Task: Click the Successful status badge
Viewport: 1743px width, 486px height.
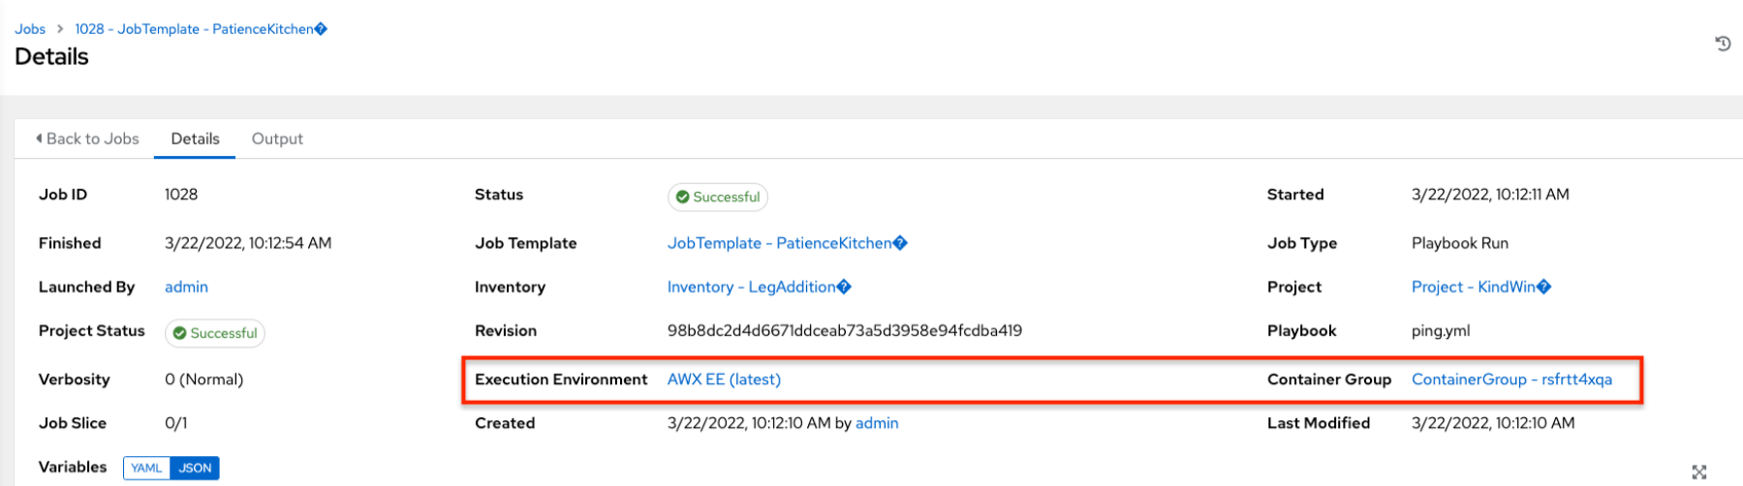Action: click(717, 197)
